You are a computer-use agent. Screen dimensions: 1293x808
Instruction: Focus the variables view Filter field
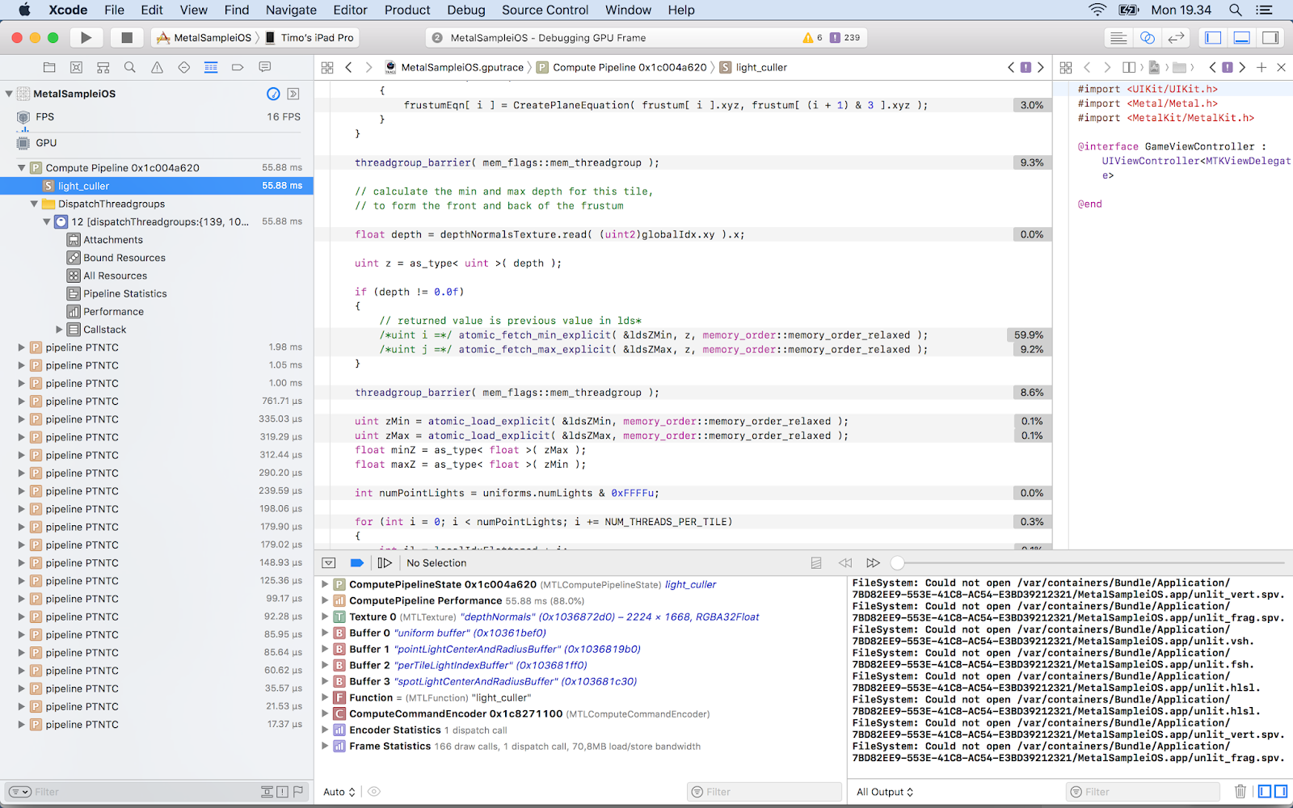point(764,792)
